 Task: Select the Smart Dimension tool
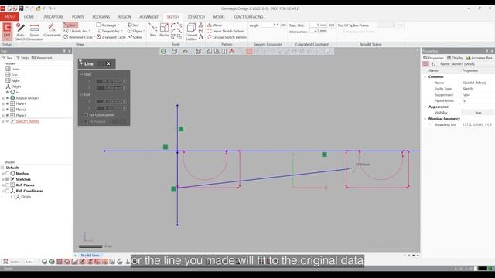tap(34, 32)
